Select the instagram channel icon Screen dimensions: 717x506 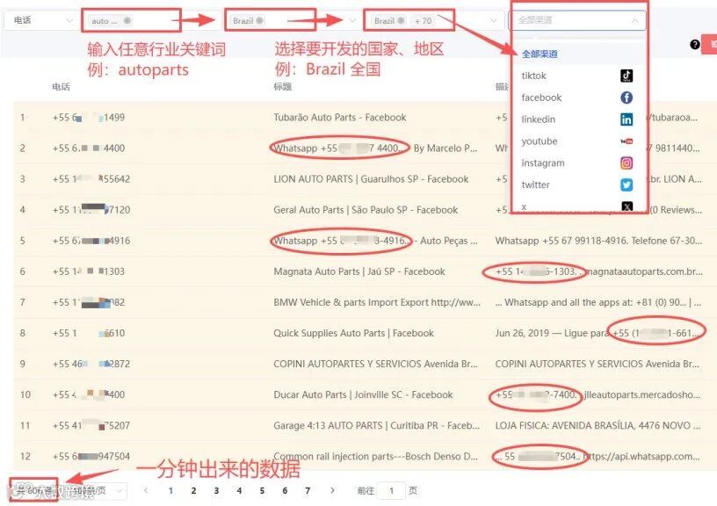tap(626, 163)
